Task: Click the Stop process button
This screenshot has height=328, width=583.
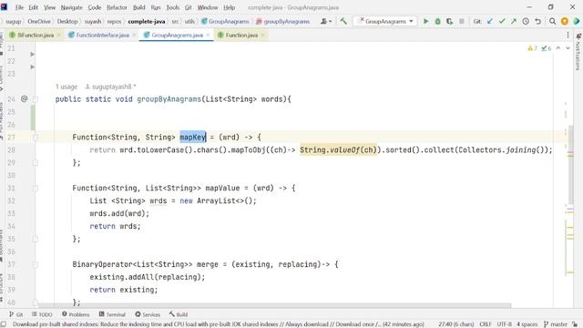Action: pos(462,22)
